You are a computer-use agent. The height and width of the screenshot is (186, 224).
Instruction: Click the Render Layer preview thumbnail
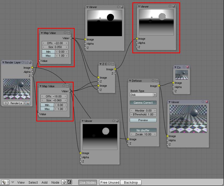tap(17, 89)
